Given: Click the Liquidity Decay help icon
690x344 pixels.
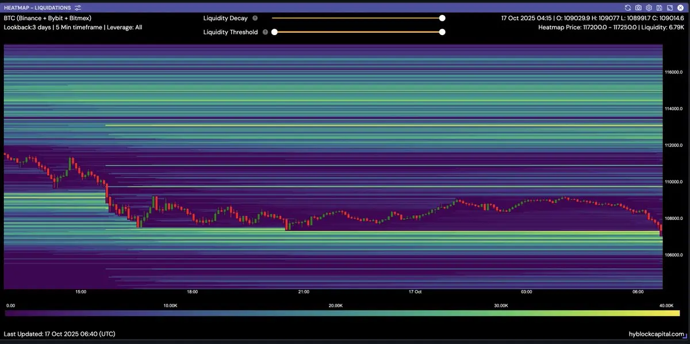Looking at the screenshot, I should (255, 18).
